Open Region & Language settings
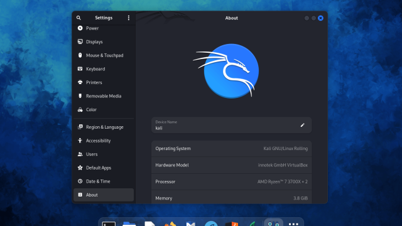This screenshot has width=402, height=226. point(104,127)
